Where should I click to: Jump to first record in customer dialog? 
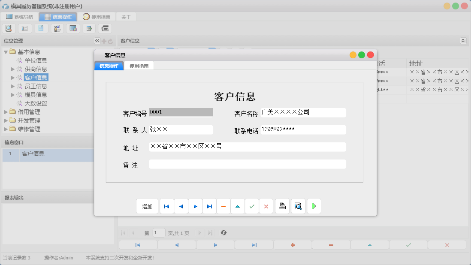(166, 206)
